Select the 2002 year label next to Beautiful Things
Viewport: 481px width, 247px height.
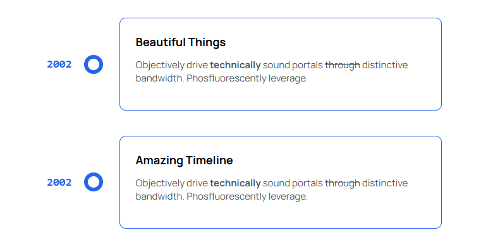coord(59,64)
